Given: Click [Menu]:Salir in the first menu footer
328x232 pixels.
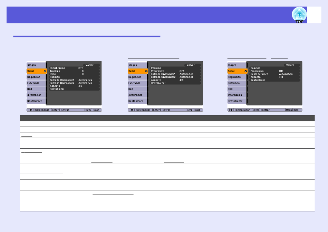Looking at the screenshot, I should pyautogui.click(x=91, y=110).
